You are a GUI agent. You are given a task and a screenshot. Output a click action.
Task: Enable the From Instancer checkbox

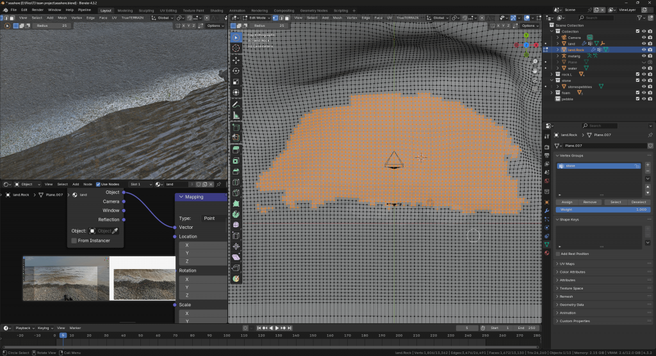point(74,240)
